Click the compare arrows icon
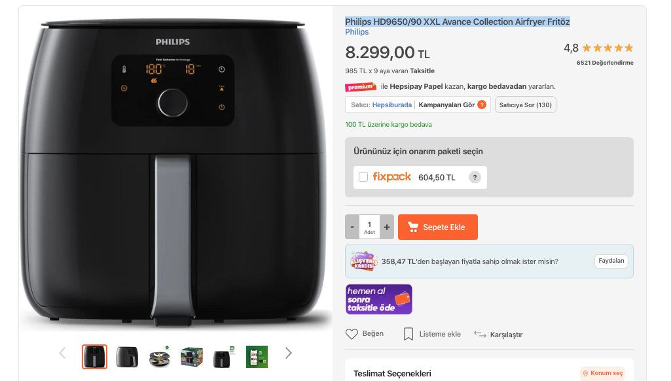Screen dimensions: 671x381 tap(480, 335)
